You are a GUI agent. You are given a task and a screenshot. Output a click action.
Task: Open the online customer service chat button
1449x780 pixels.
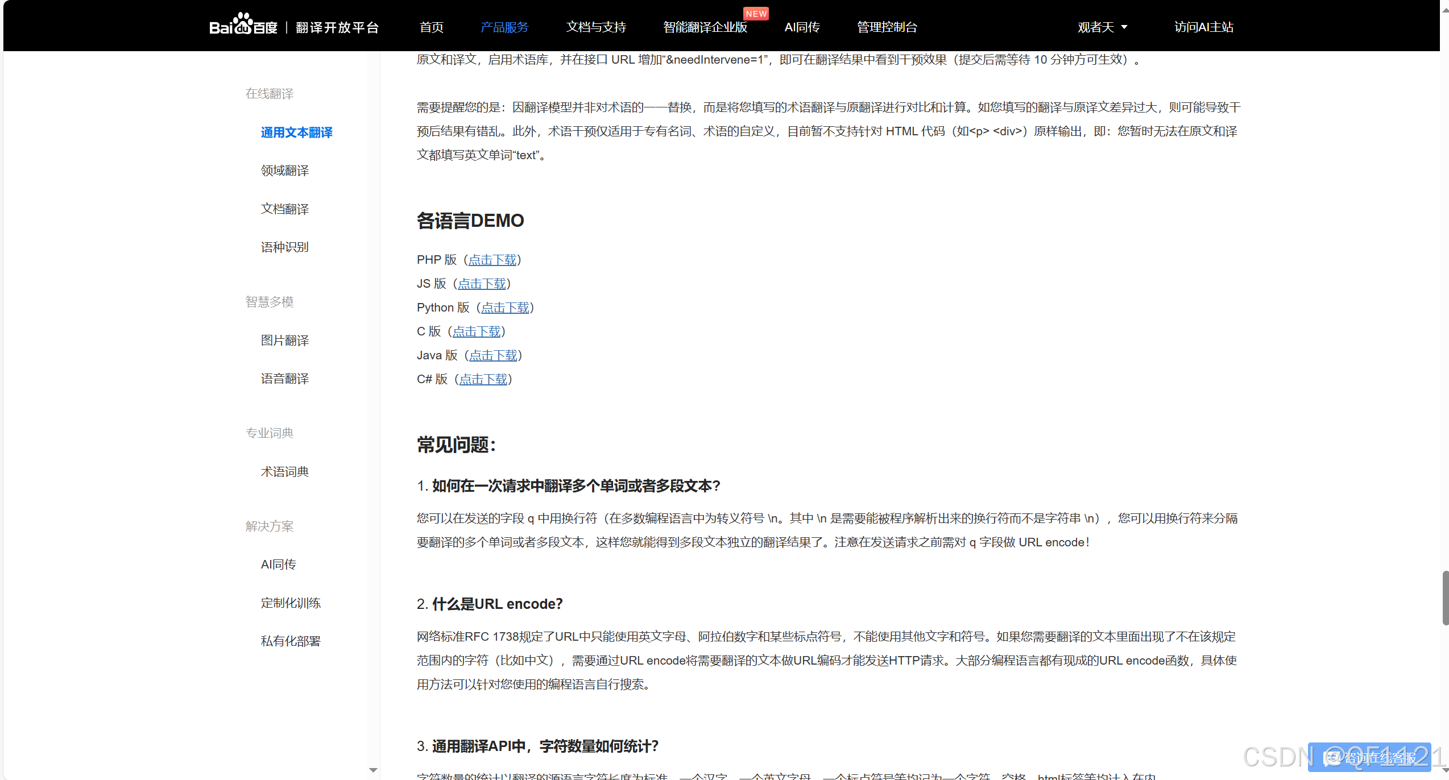[1369, 757]
